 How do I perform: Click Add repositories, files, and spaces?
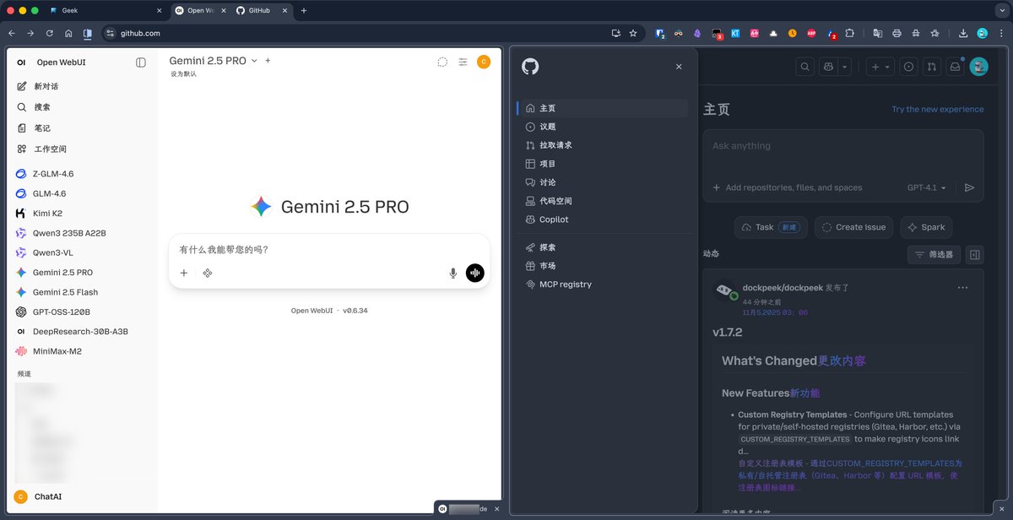pyautogui.click(x=788, y=187)
